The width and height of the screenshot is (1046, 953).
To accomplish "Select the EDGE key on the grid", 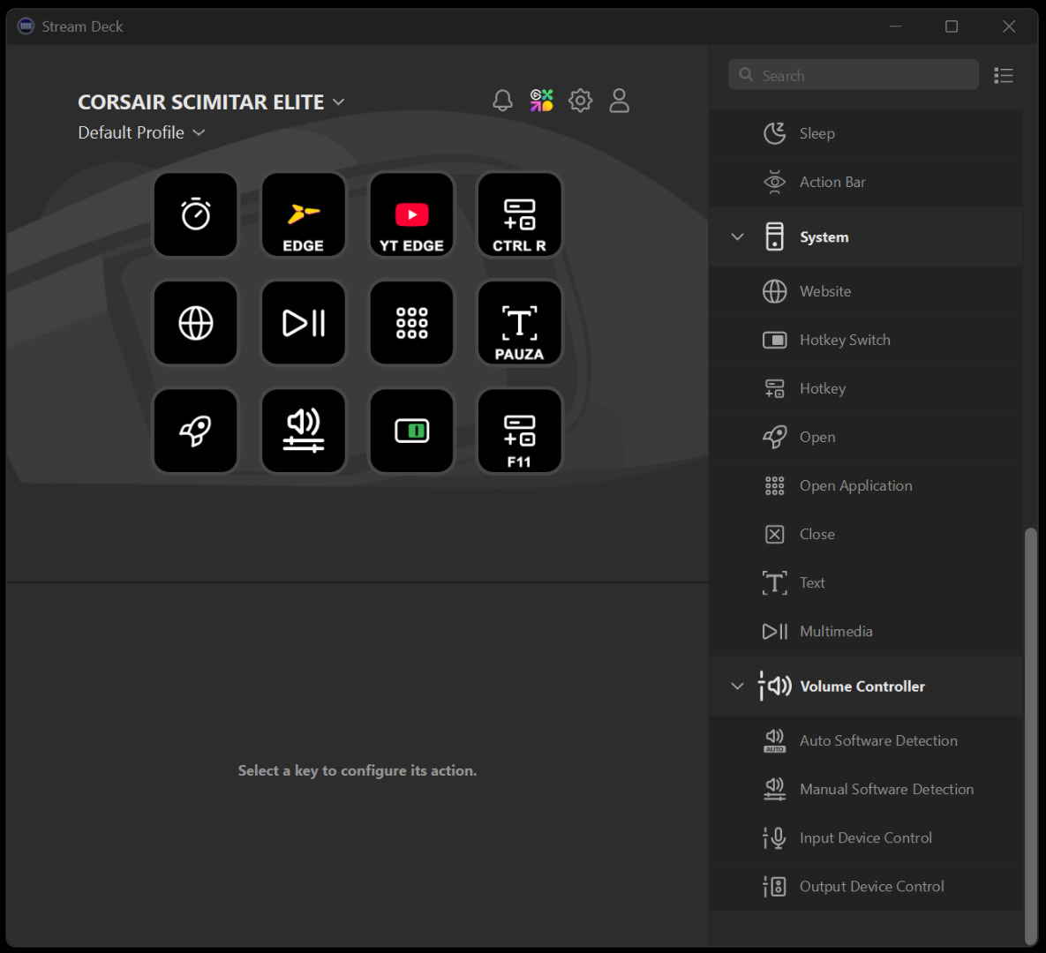I will pos(303,214).
